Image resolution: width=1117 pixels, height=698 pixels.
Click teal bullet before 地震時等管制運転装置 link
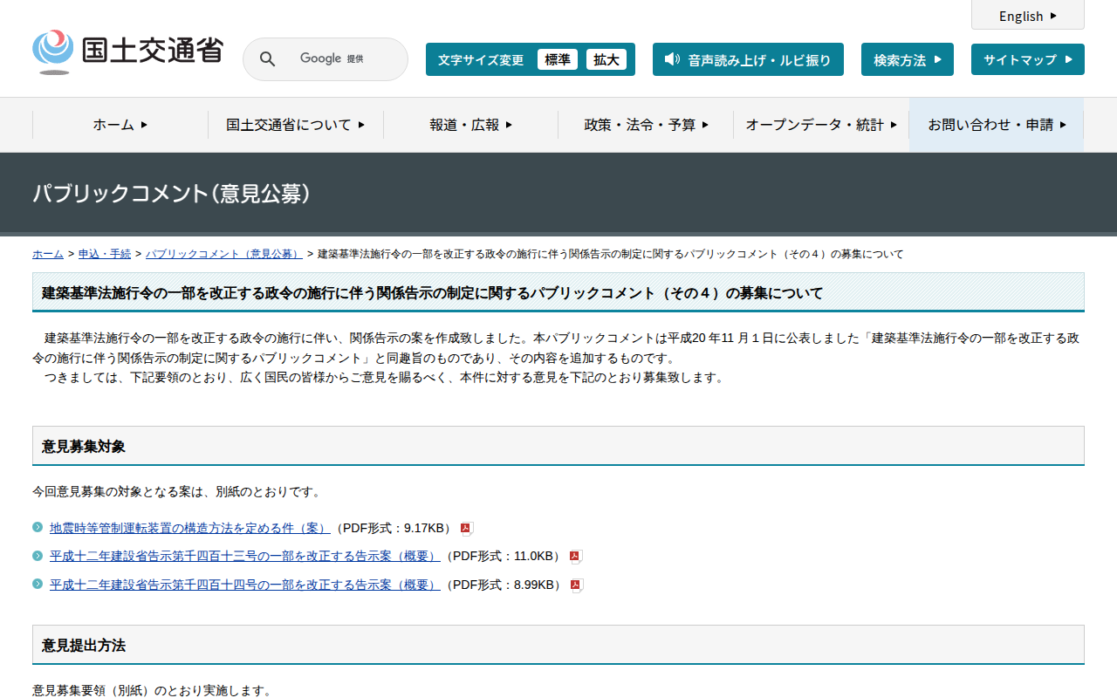pyautogui.click(x=38, y=527)
